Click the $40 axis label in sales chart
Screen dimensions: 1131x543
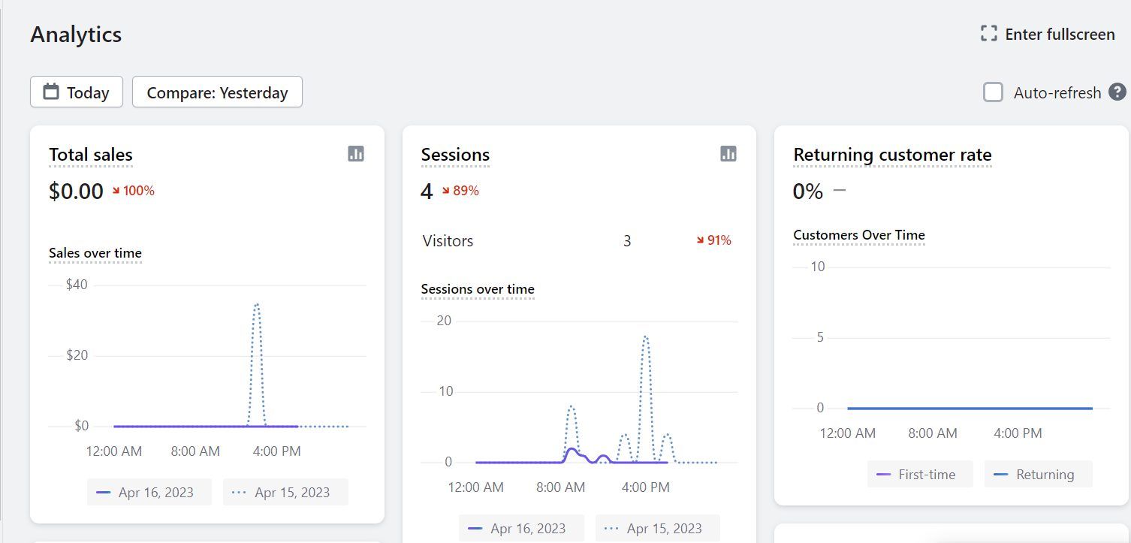click(77, 285)
